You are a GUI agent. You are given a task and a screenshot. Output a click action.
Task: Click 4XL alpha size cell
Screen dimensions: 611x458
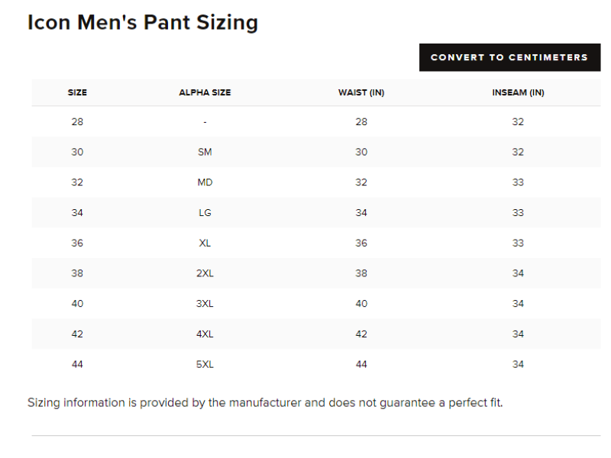[205, 334]
